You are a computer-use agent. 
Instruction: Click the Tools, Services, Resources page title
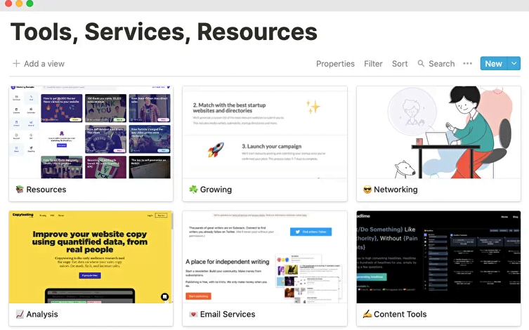(164, 32)
